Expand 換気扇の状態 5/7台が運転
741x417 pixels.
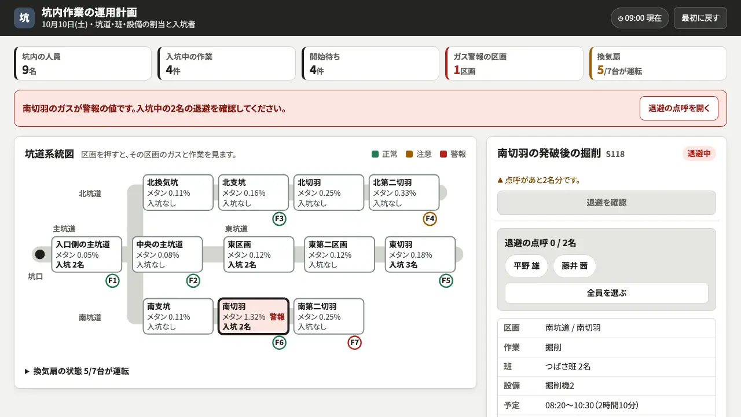[77, 371]
